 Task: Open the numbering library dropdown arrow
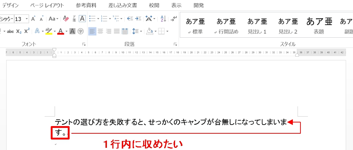(110, 19)
